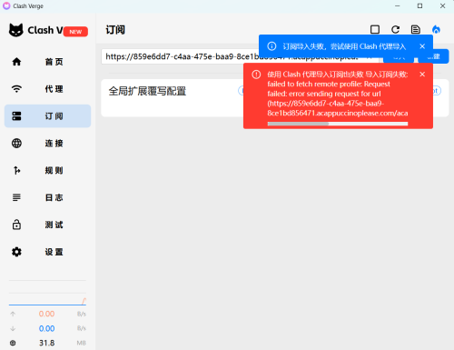Click the Clash Verge title bar app icon
Image resolution: width=454 pixels, height=350 pixels.
coord(6,6)
